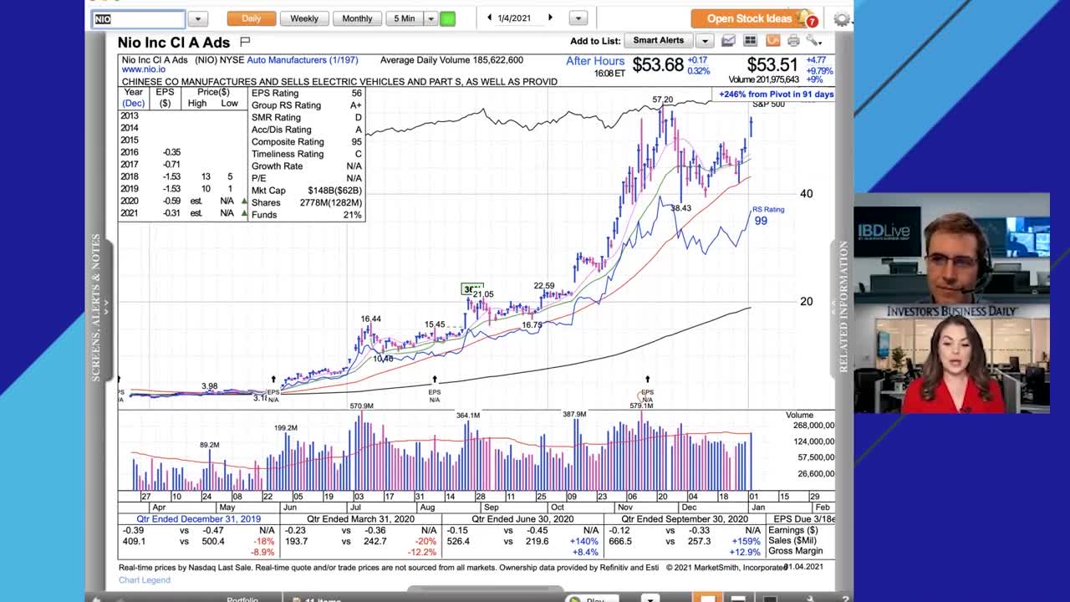Click the +246% from Pivot banner
This screenshot has width=1070, height=602.
776,94
